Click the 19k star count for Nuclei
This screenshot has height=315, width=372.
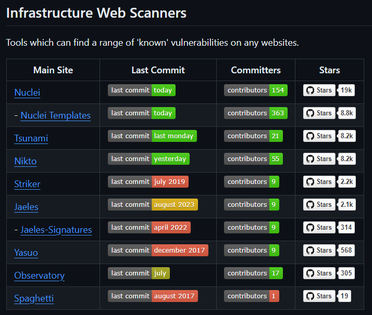(x=346, y=90)
